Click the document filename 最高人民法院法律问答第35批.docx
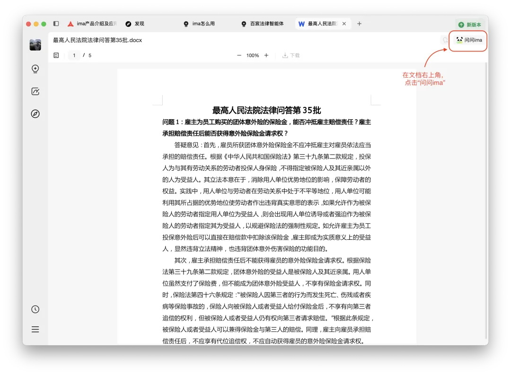511x375 pixels. point(97,40)
